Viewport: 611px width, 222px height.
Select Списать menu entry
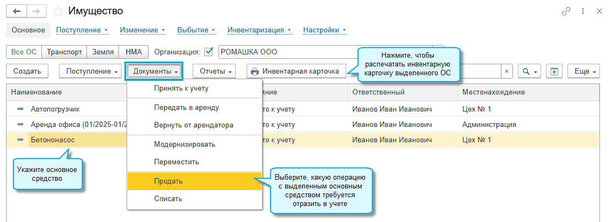point(168,198)
